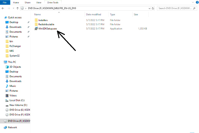Click the Installers folder name
This screenshot has height=133, width=199.
[x=43, y=20]
